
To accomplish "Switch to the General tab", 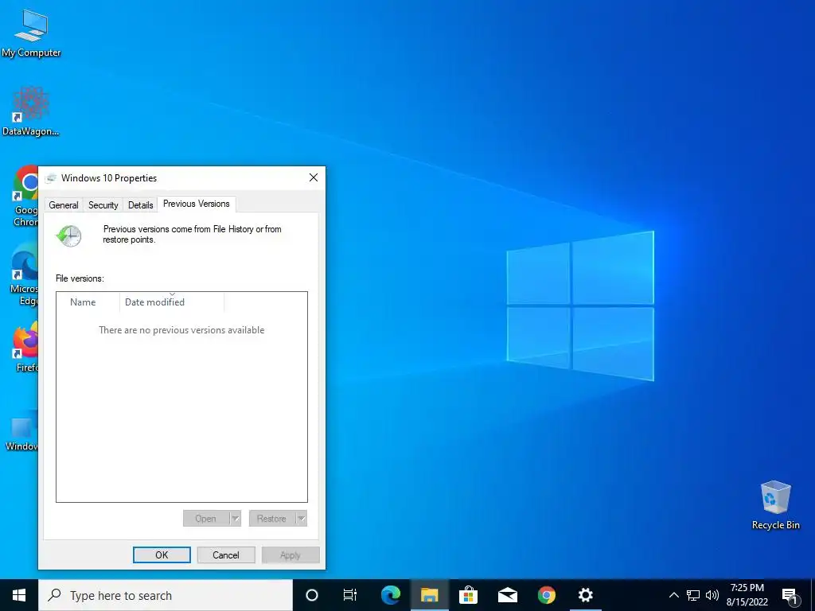I will coord(64,204).
